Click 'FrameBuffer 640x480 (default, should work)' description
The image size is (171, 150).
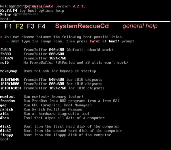(68, 50)
